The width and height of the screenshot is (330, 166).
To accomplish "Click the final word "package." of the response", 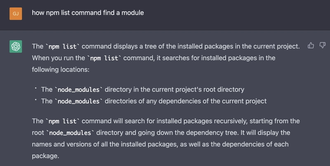I will pos(45,157).
